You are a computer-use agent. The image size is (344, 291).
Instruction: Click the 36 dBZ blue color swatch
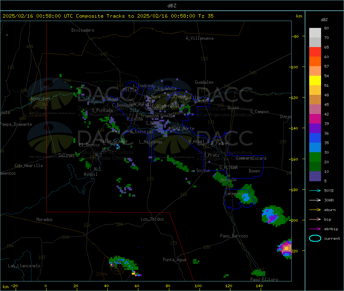tap(315, 138)
